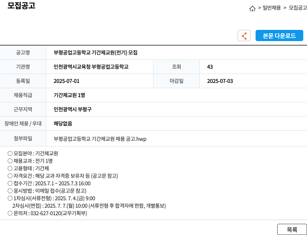Screen dimensions: 307x235
Task: Click the 본문 다운로드 button
Action: pyautogui.click(x=279, y=35)
